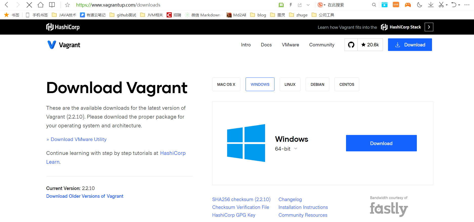This screenshot has height=222, width=474.
Task: Toggle night mode moon icon
Action: [419, 5]
